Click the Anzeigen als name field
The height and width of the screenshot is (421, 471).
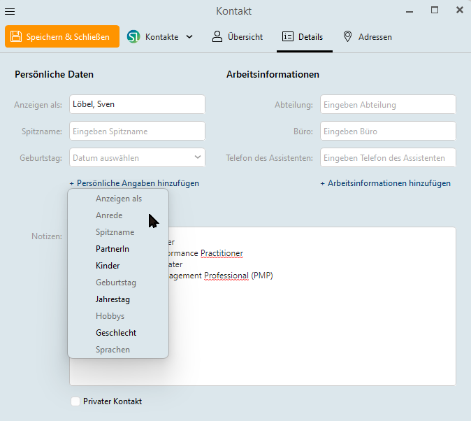[x=137, y=104]
